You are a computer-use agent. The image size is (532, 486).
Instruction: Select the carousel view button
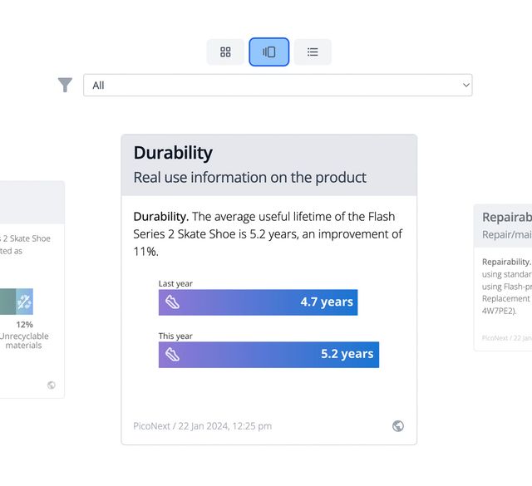(x=268, y=52)
